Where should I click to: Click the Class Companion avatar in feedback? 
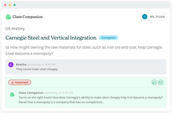[12, 94]
